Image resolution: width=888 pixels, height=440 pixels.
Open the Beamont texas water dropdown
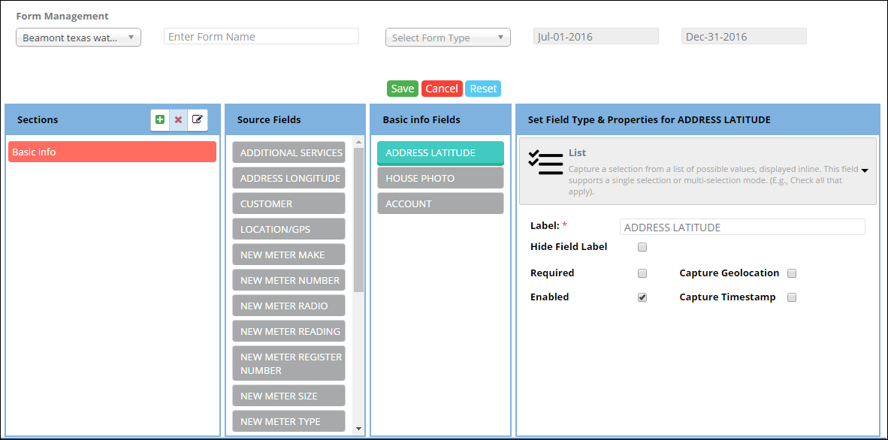pos(78,38)
